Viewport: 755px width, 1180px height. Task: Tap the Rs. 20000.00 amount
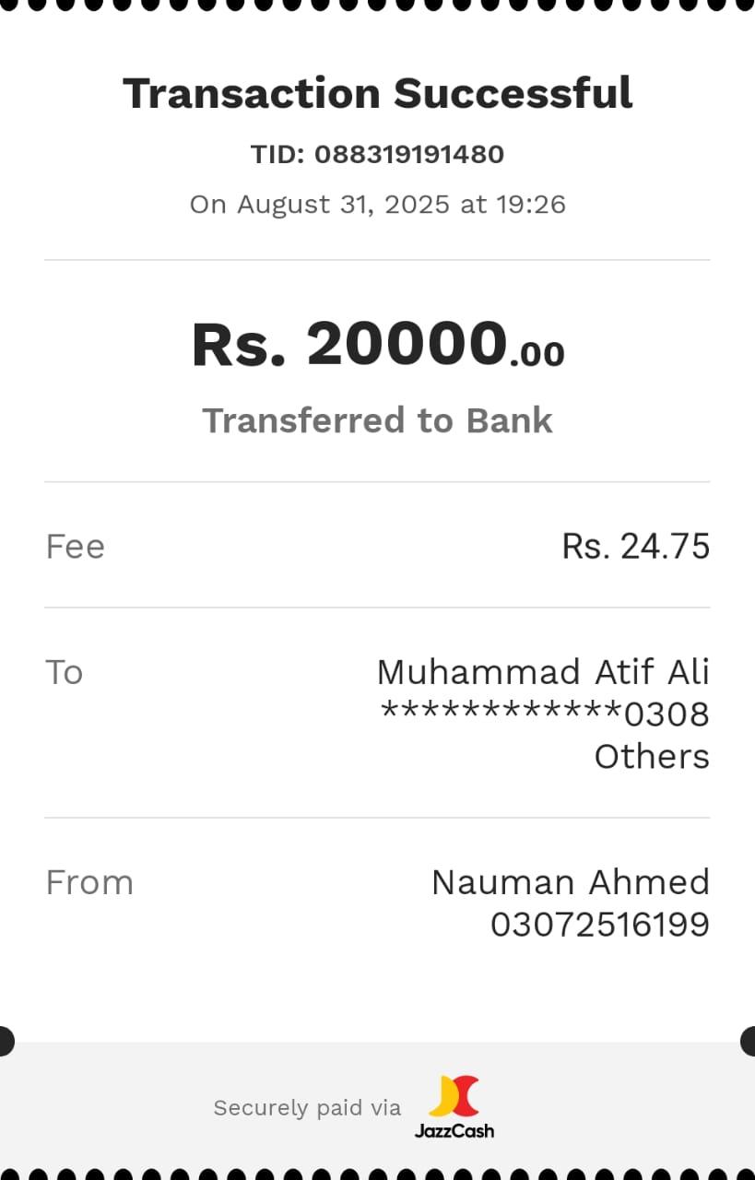point(377,345)
